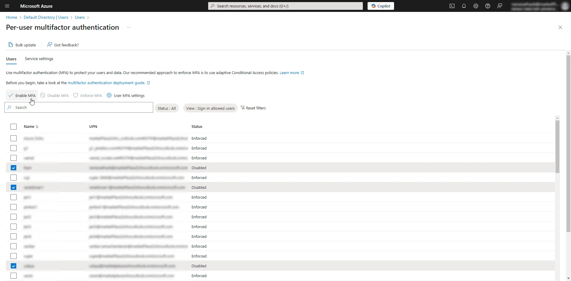571x281 pixels.
Task: Open portal settings gear
Action: pyautogui.click(x=476, y=6)
